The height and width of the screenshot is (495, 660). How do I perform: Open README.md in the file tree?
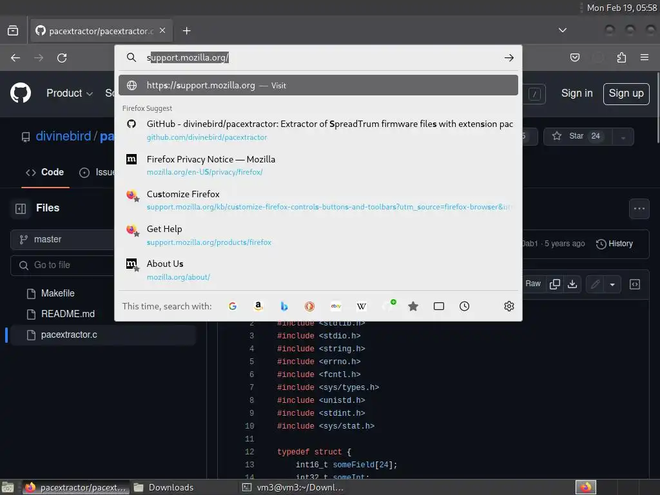pos(68,314)
